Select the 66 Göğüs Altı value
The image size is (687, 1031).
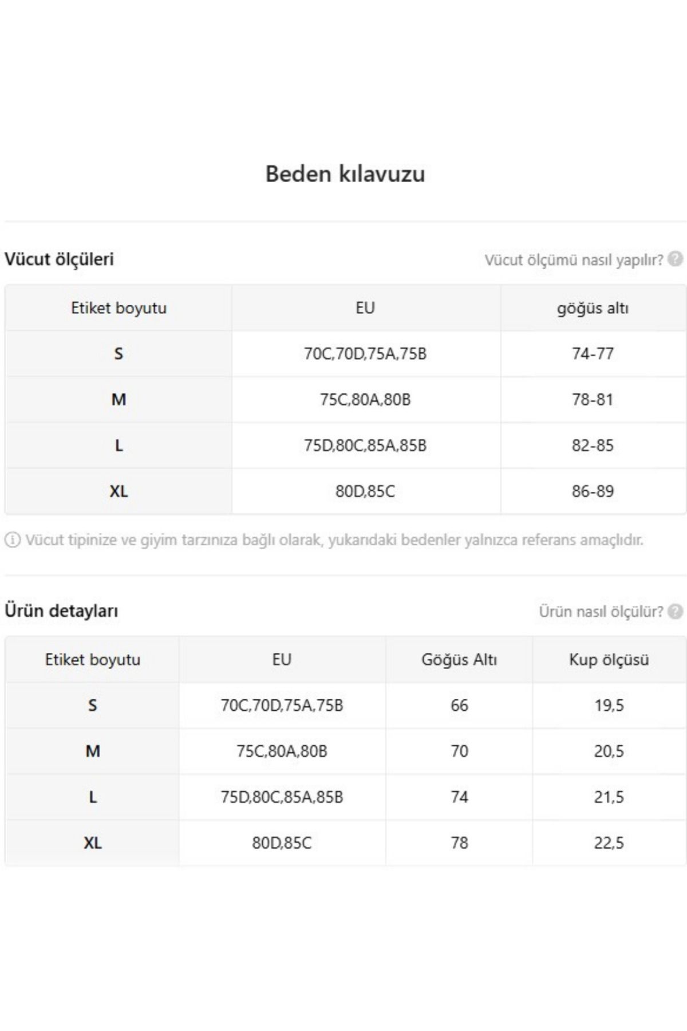tap(459, 705)
